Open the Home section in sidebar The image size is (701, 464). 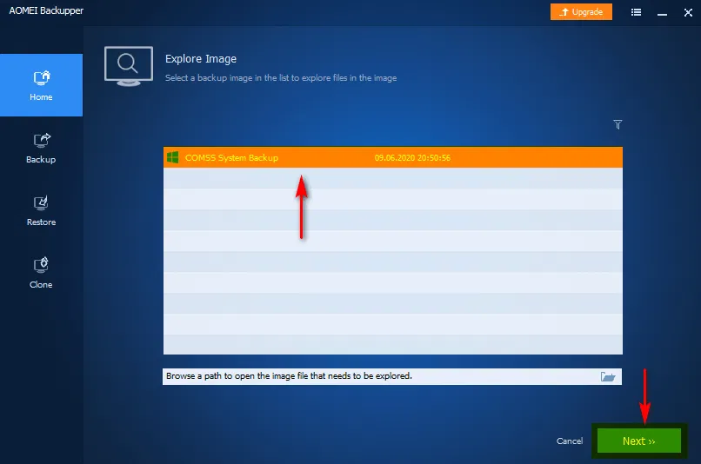coord(41,85)
